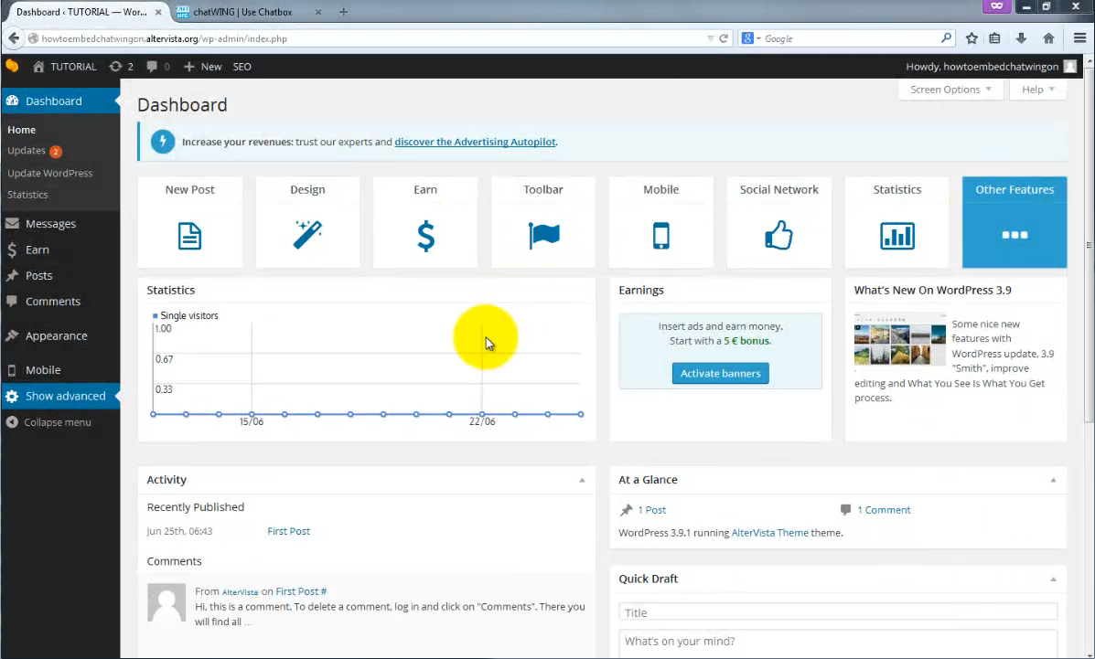1095x659 pixels.
Task: Click the Quick Draft Title field
Action: point(838,612)
